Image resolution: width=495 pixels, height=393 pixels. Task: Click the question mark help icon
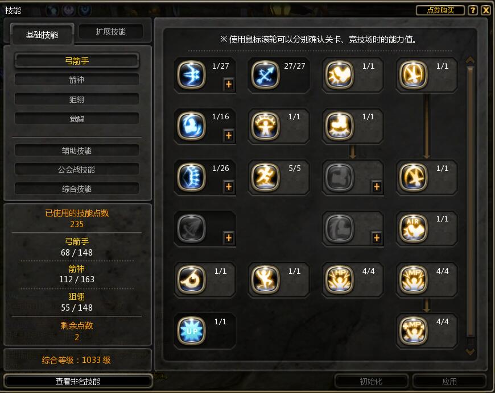click(473, 10)
